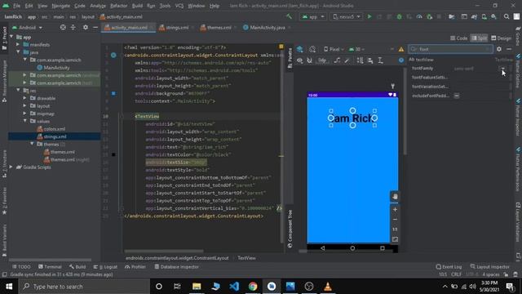Toggle the autoconnect magnet icon

(x=310, y=60)
